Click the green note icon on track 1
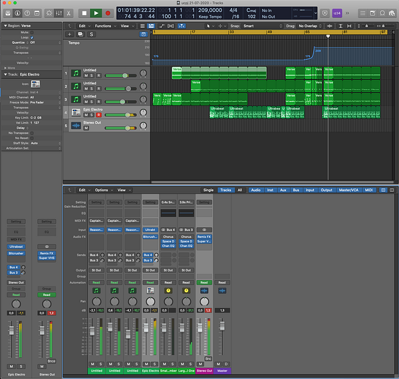 point(76,73)
